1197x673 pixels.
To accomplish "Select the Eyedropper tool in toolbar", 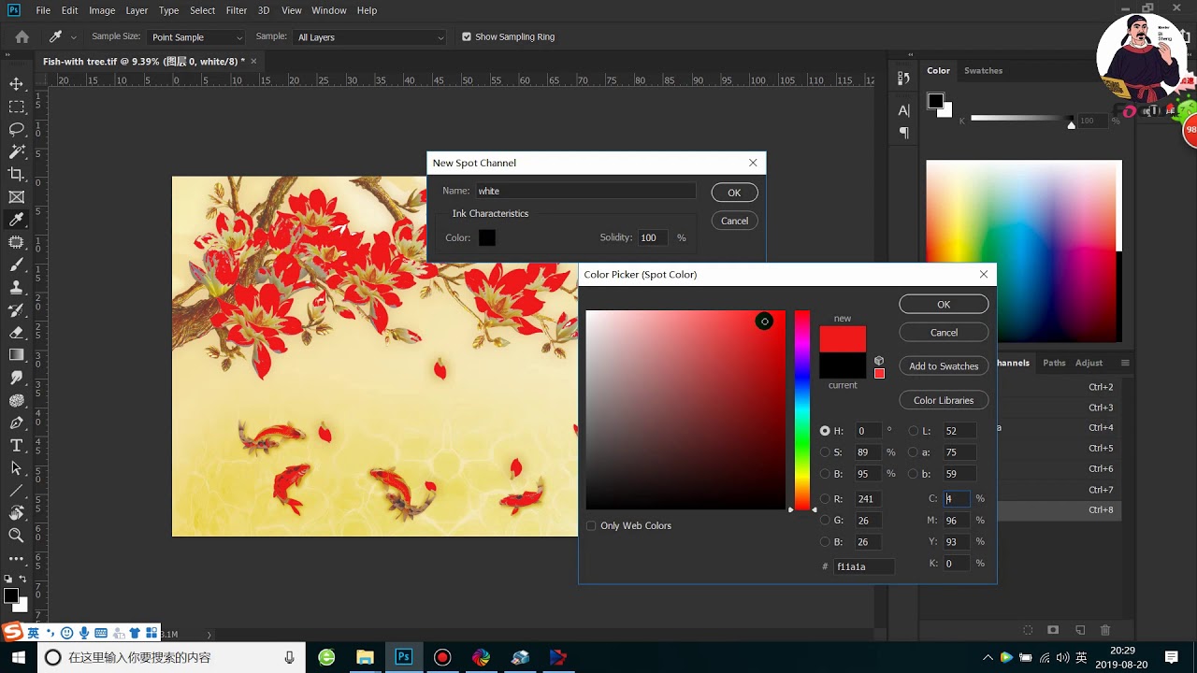I will (16, 220).
